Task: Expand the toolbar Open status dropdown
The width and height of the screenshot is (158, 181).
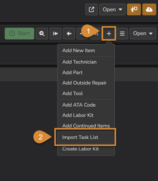Action: [x=143, y=34]
